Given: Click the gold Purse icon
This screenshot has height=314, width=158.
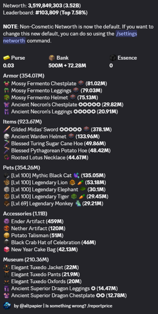Looking at the screenshot, I should tap(6, 58).
